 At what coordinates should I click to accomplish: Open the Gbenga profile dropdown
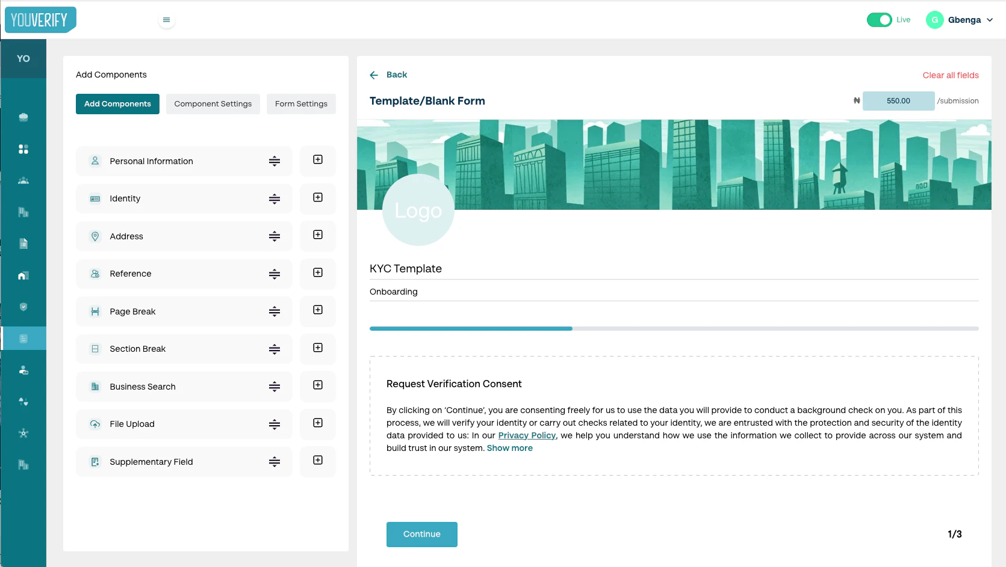[x=960, y=19]
